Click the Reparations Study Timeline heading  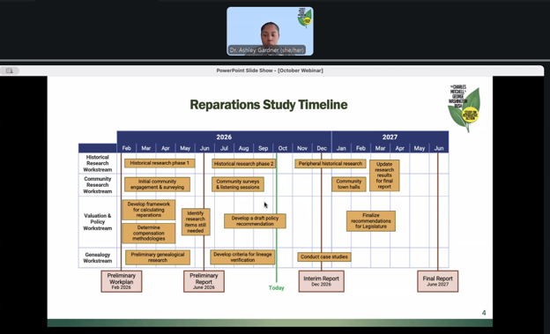[269, 105]
